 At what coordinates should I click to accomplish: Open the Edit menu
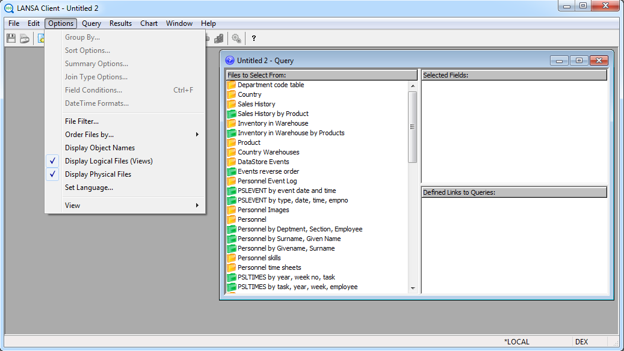pos(34,23)
